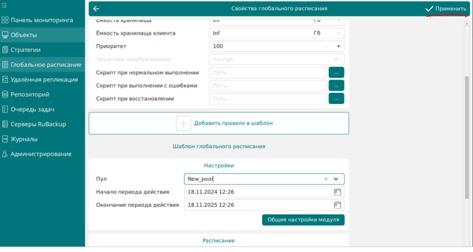
Task: Click the checkmark icon beside Применить
Action: point(429,9)
